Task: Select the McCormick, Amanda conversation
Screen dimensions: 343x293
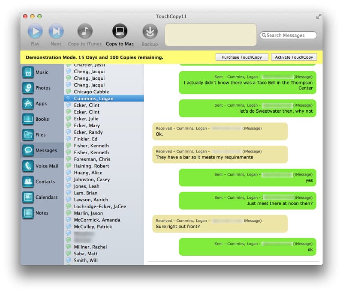Action: [x=104, y=220]
